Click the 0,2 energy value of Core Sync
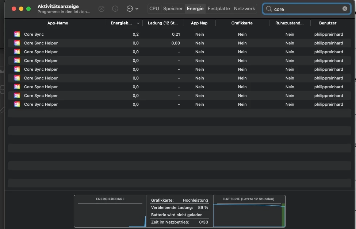 pos(135,34)
